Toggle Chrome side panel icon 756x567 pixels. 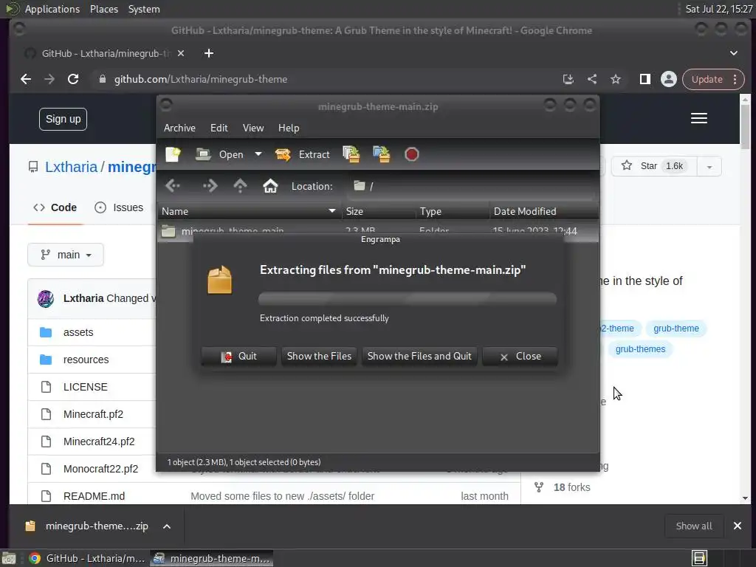click(x=645, y=79)
